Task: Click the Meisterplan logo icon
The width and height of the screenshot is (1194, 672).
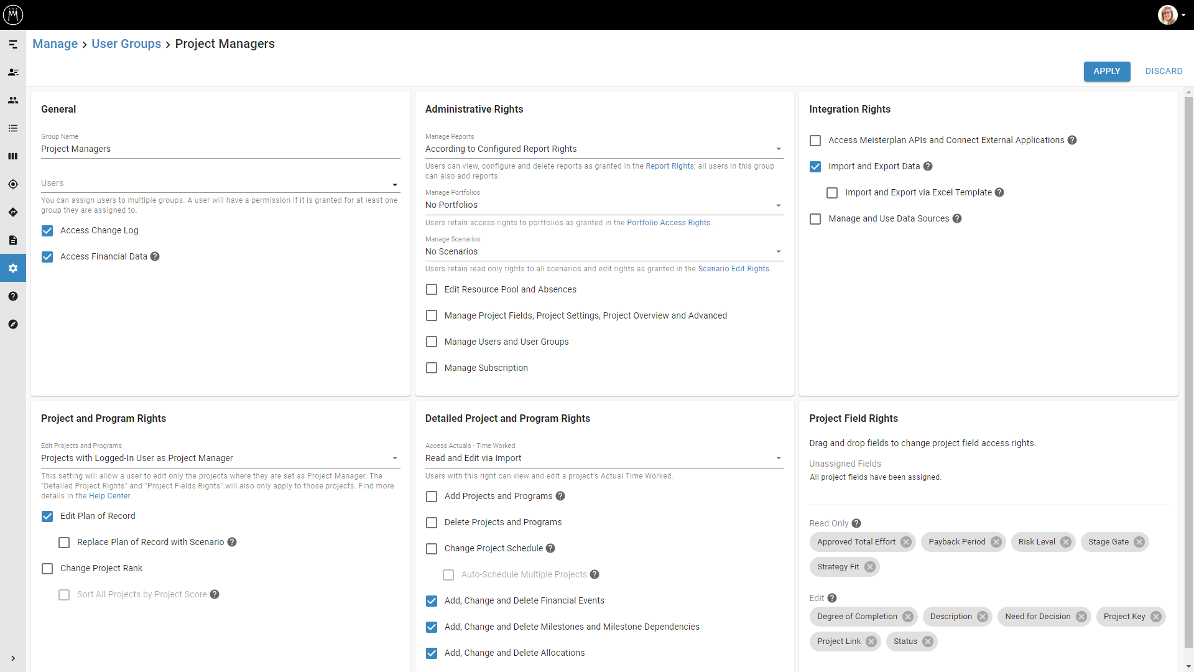Action: (x=13, y=14)
